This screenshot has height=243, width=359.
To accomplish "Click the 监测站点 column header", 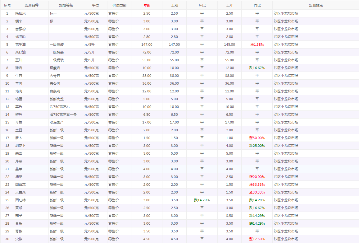I will [316, 5].
